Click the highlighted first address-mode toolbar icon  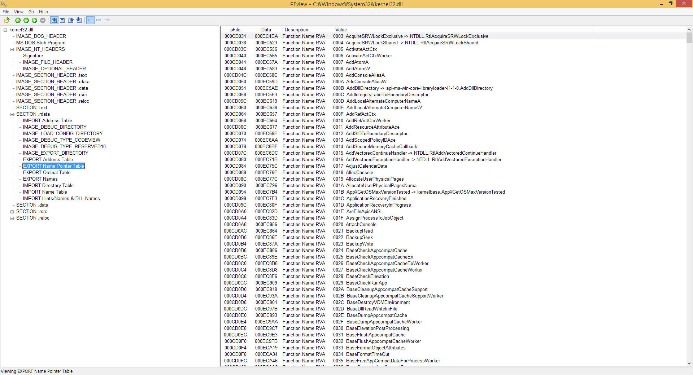pyautogui.click(x=54, y=20)
